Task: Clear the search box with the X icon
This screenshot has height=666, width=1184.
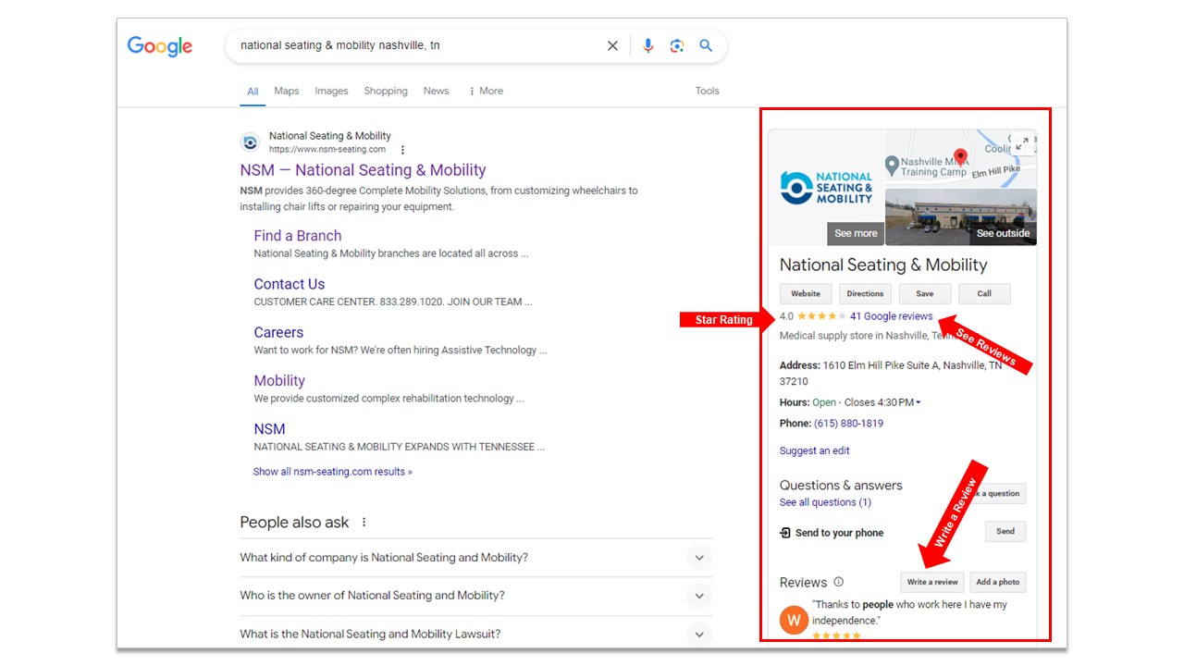Action: point(612,45)
